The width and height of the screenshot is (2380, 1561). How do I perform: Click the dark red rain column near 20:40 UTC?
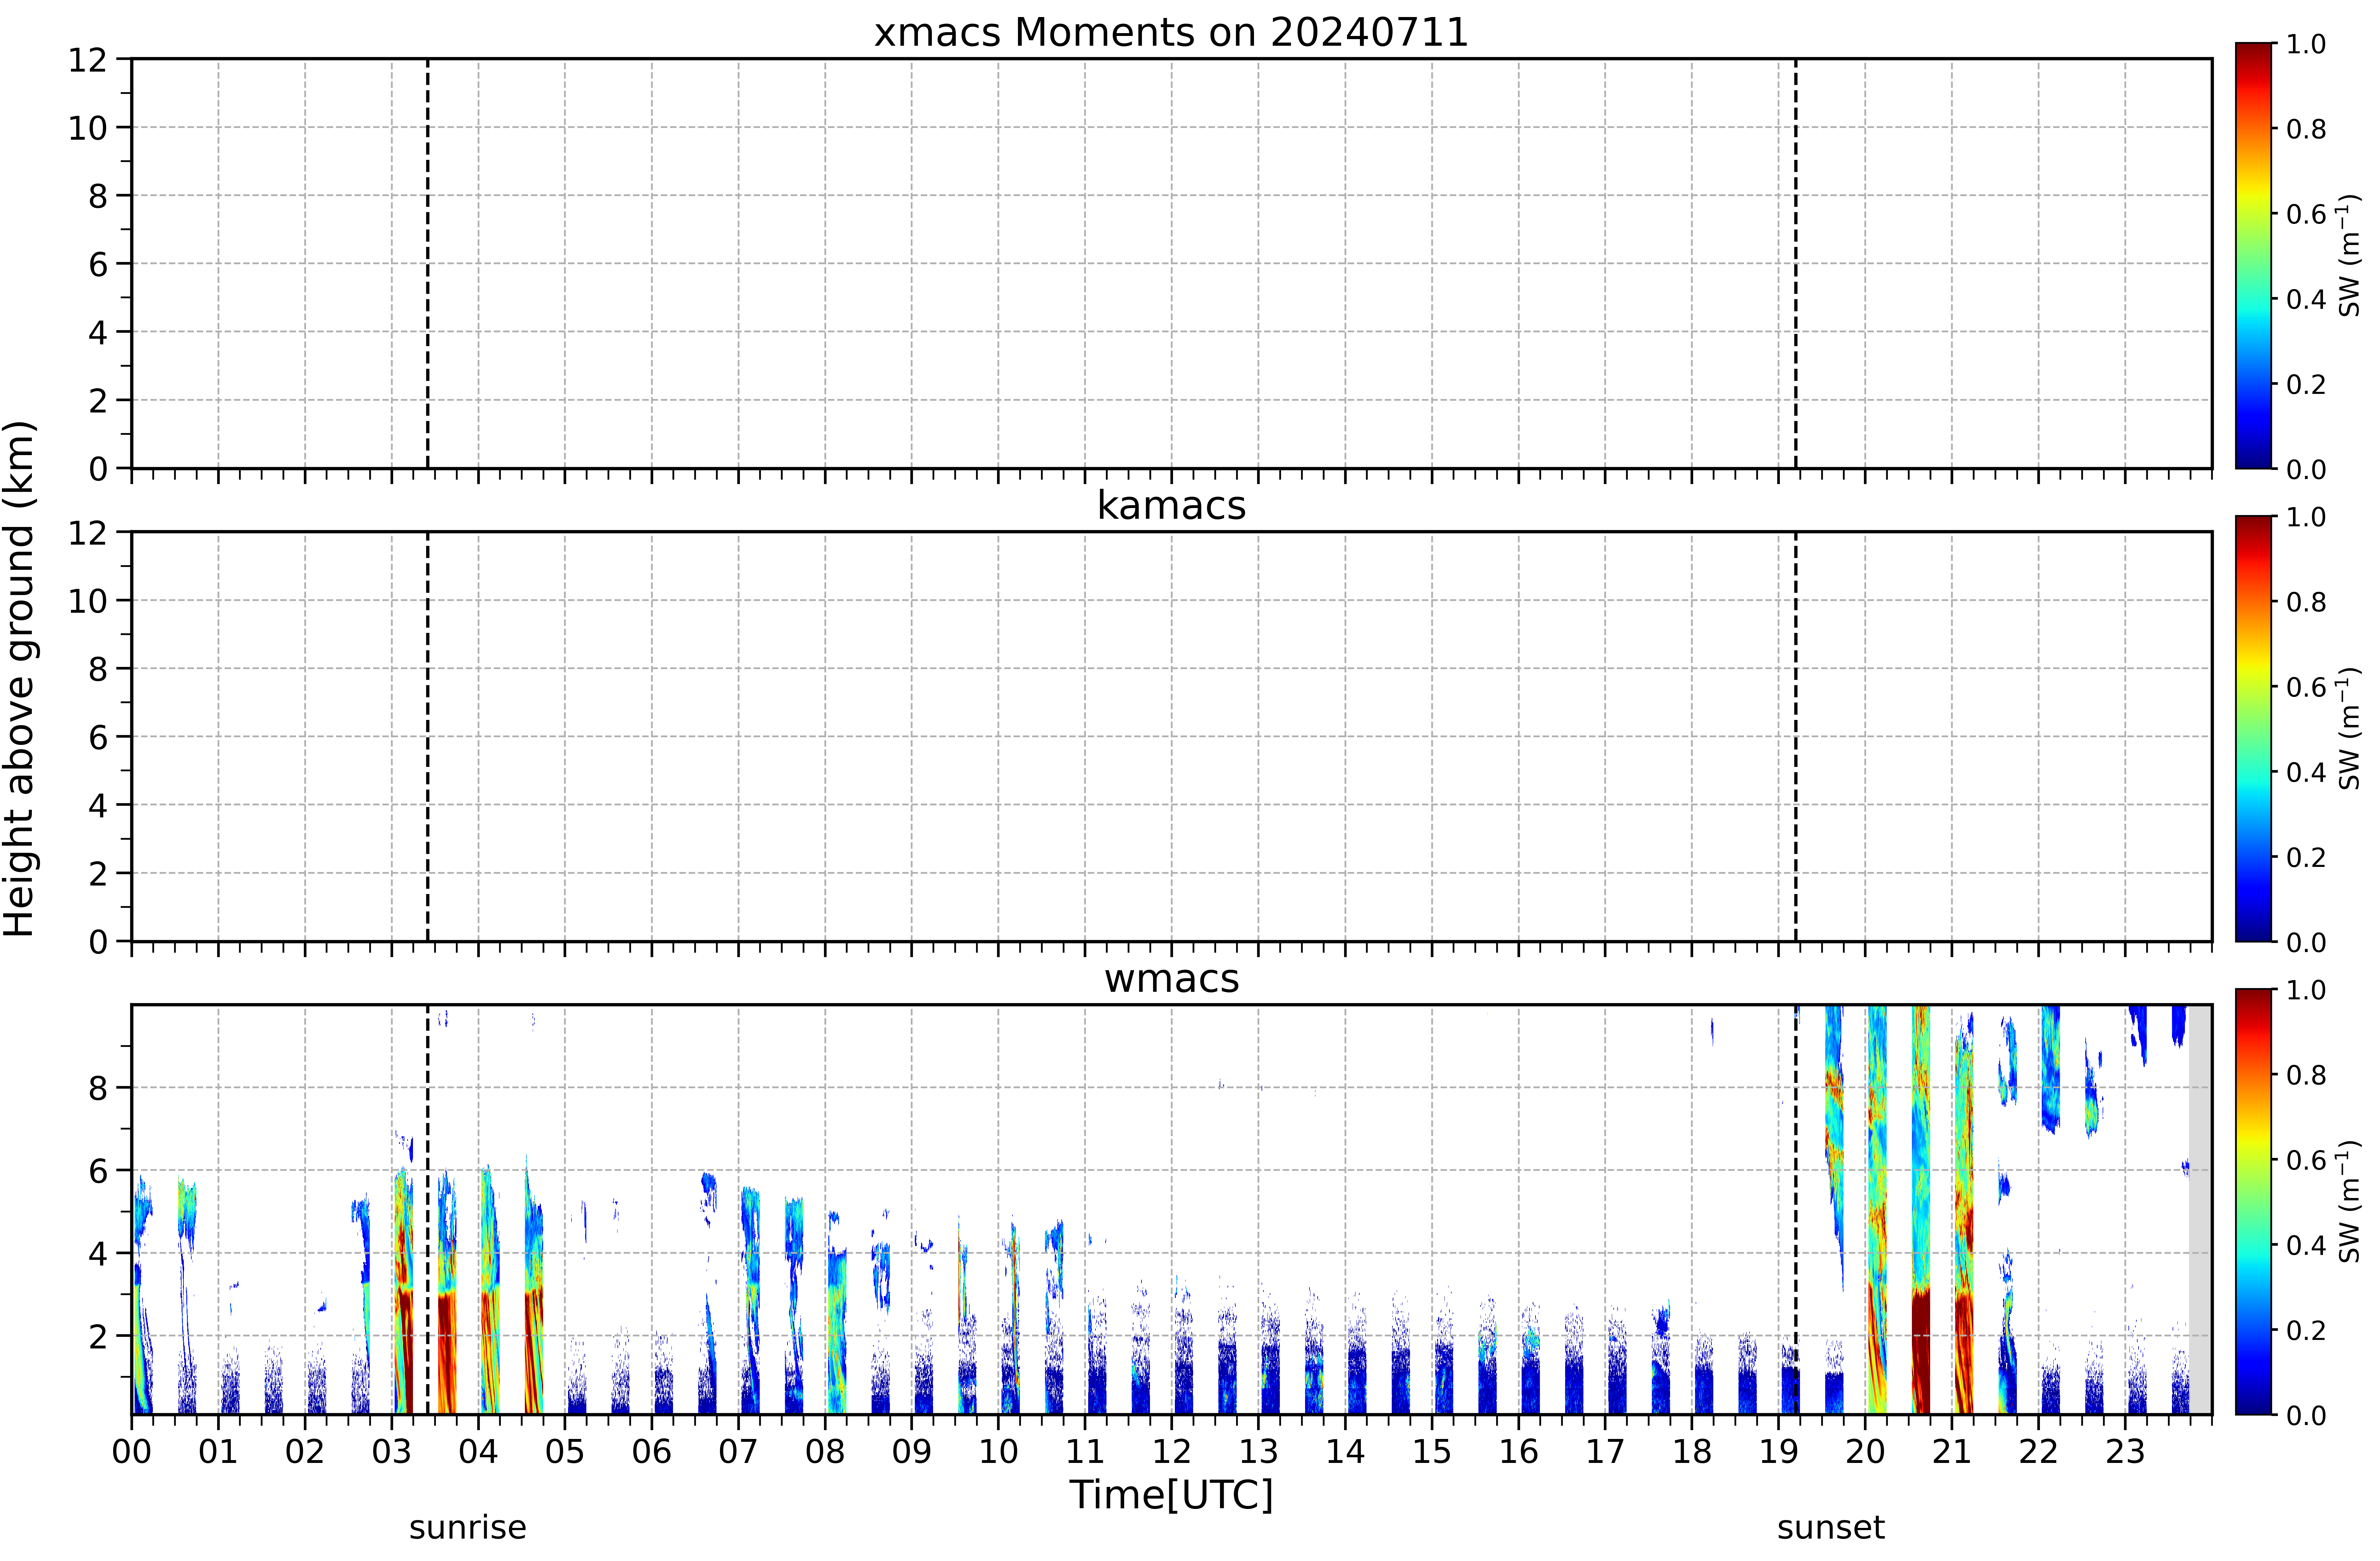click(1921, 1351)
